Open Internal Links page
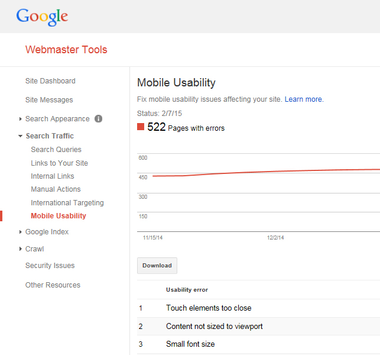Image resolution: width=380 pixels, height=355 pixels. pyautogui.click(x=53, y=176)
